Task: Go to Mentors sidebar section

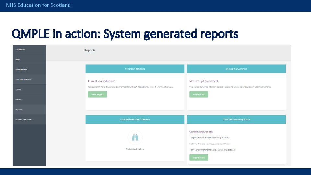Action: point(29,99)
